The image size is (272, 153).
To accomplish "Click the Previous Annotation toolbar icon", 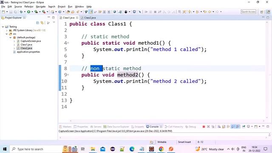I will point(197,12).
